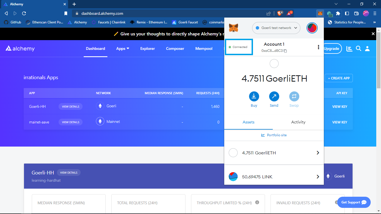Click the + CREATE APP button
The width and height of the screenshot is (381, 214).
coord(339,78)
